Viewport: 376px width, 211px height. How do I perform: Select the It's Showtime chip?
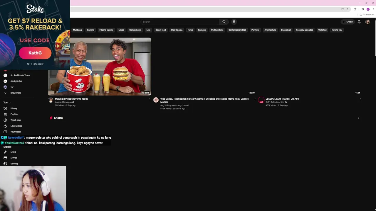click(217, 30)
